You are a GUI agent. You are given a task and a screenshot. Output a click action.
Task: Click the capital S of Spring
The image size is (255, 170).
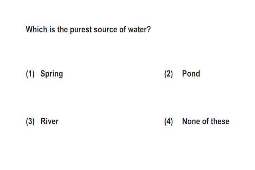pyautogui.click(x=42, y=74)
